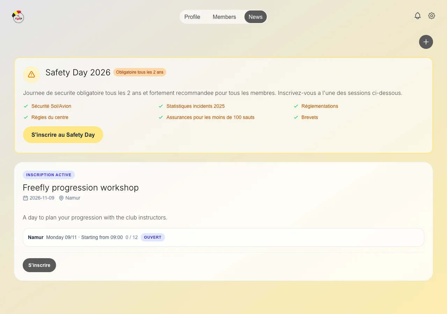The image size is (447, 314).
Task: Click the 0 / 12 capacity count
Action: coord(132,237)
